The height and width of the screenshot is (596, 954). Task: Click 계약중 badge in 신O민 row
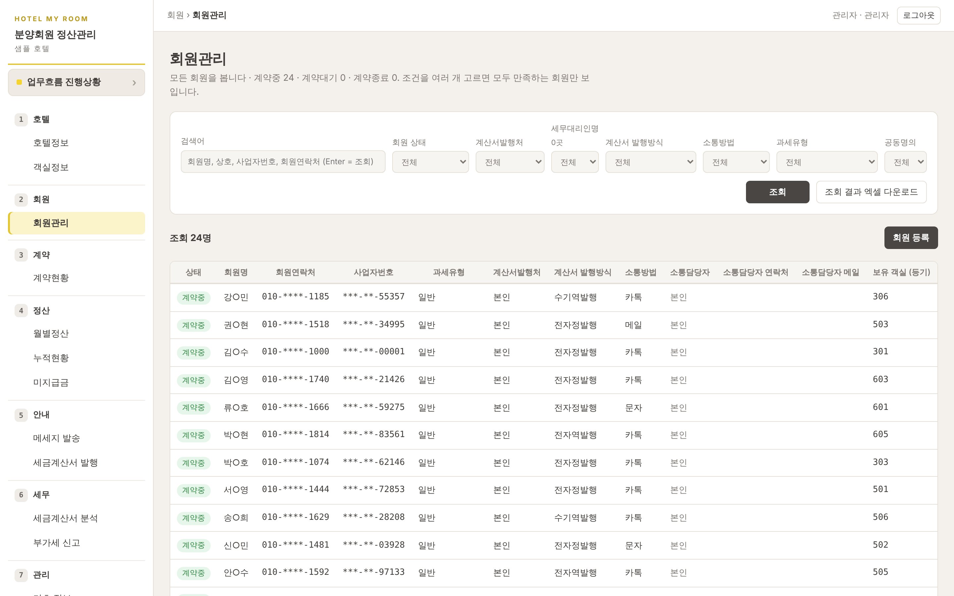click(193, 546)
